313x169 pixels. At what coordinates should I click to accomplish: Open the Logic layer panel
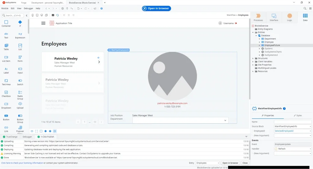(289, 17)
